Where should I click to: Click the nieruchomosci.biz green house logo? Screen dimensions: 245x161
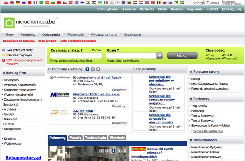pos(9,23)
